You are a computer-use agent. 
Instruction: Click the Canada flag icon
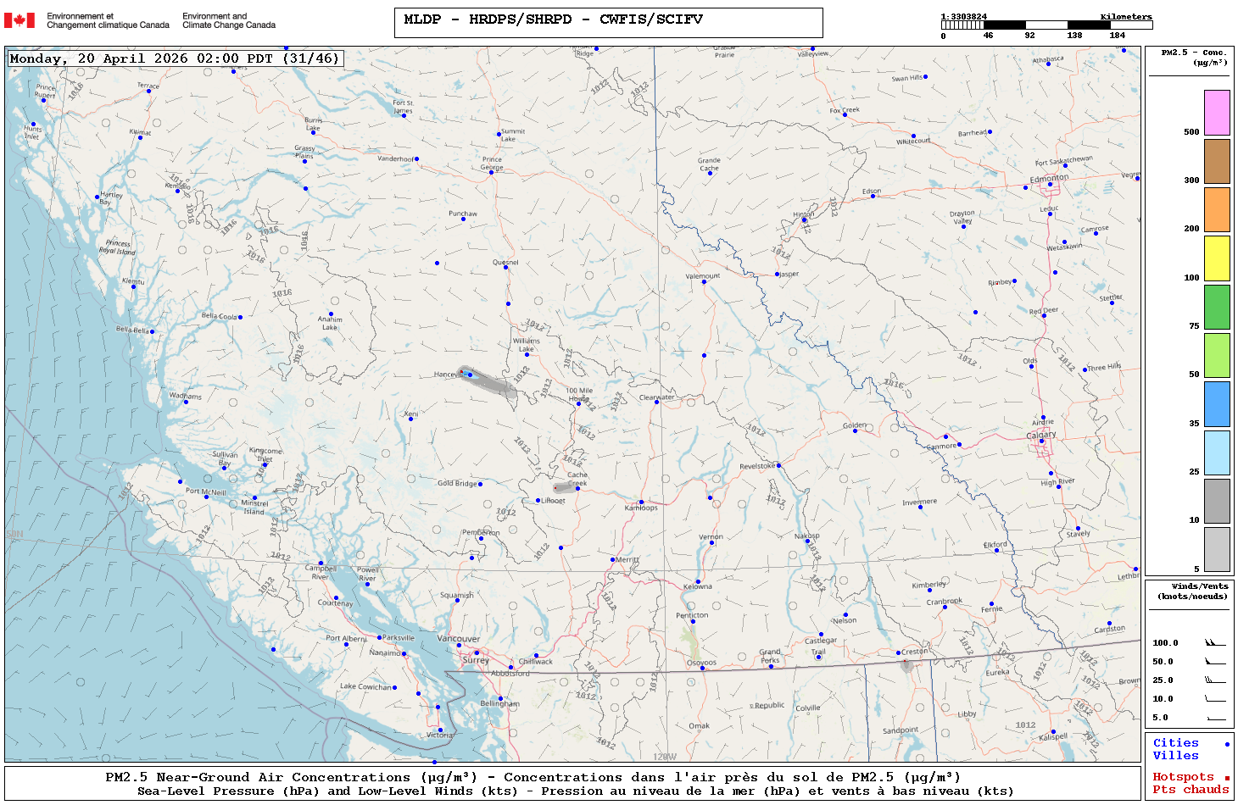click(20, 20)
